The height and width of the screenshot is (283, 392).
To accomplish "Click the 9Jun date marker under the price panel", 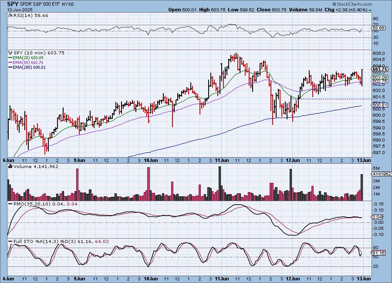I will tap(79, 160).
